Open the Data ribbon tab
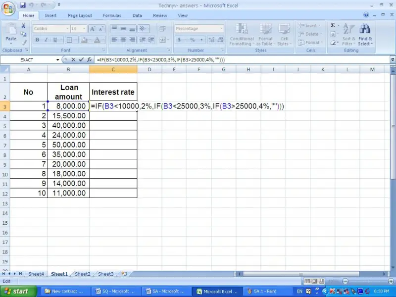The width and height of the screenshot is (396, 297). [137, 15]
